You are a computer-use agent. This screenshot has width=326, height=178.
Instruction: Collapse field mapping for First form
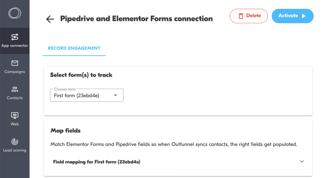(x=302, y=161)
